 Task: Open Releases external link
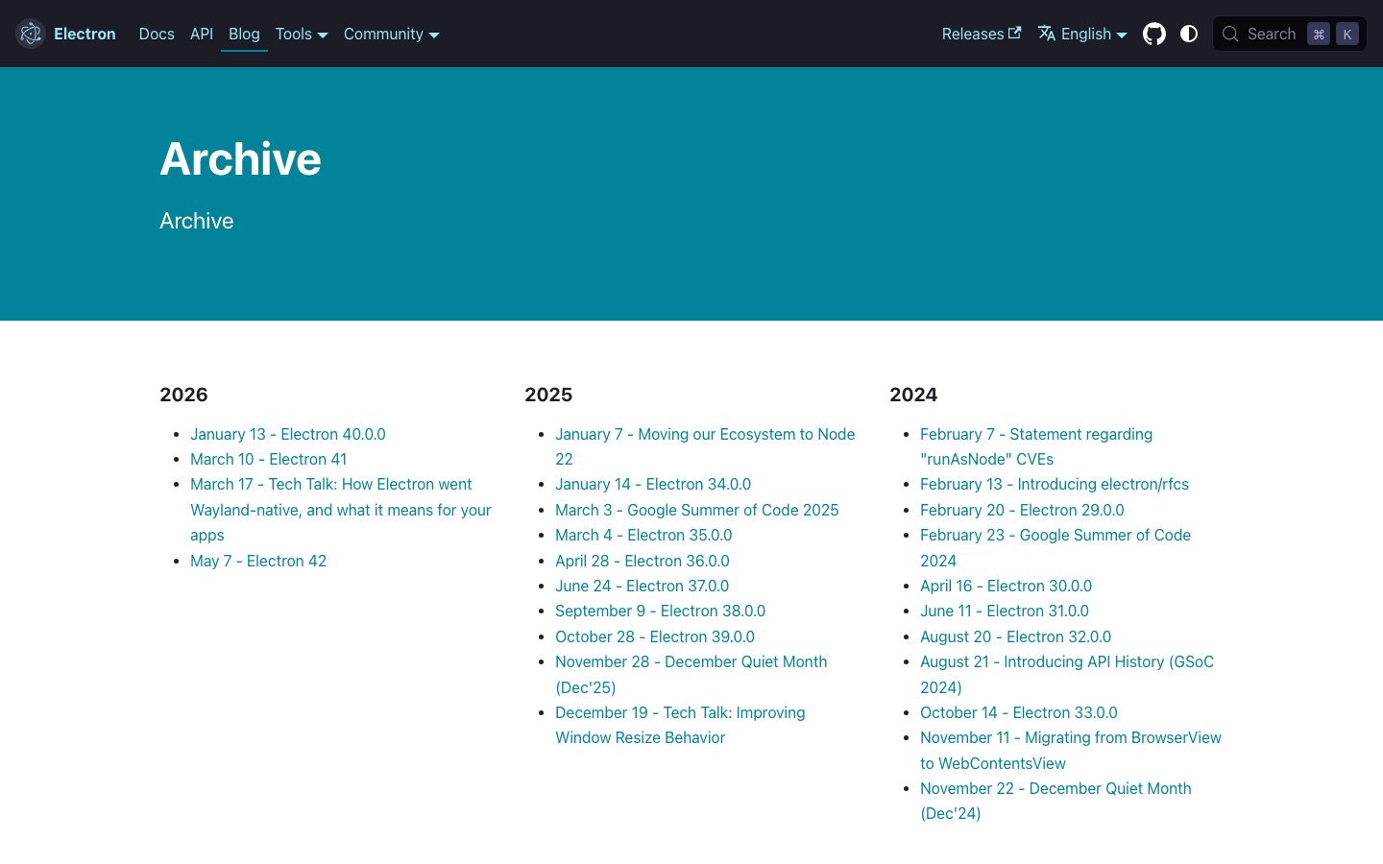pyautogui.click(x=982, y=34)
